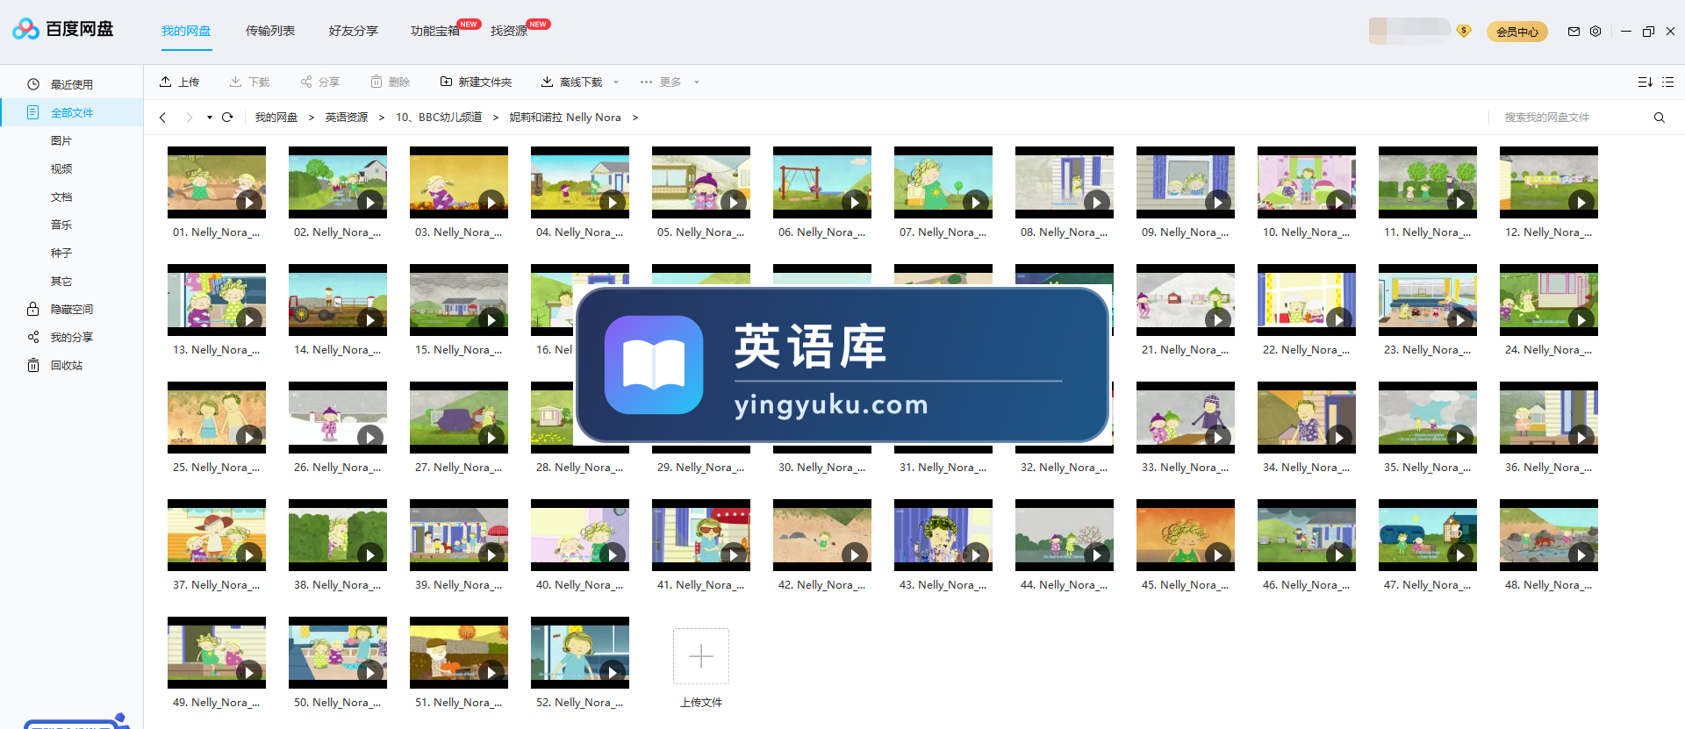The image size is (1685, 729).
Task: Click the share icon in toolbar
Action: tap(306, 82)
